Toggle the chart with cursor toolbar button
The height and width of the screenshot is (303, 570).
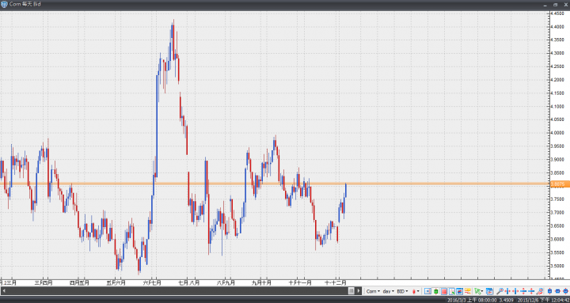pyautogui.click(x=452, y=291)
